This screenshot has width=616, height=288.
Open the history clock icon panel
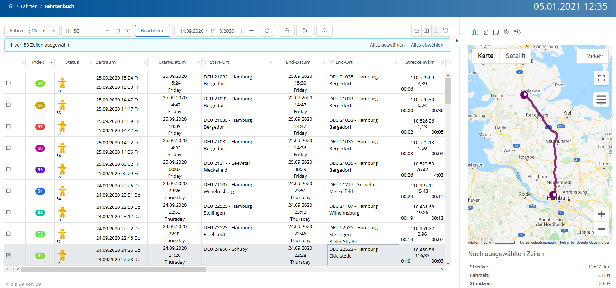[517, 33]
